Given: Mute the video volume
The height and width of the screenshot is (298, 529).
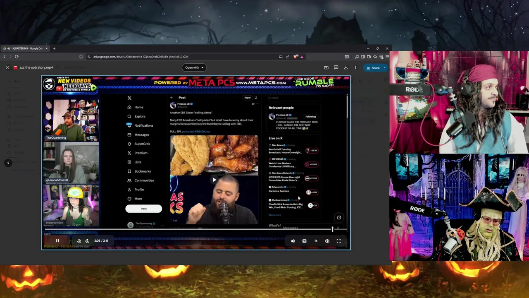Looking at the screenshot, I should pos(293,241).
